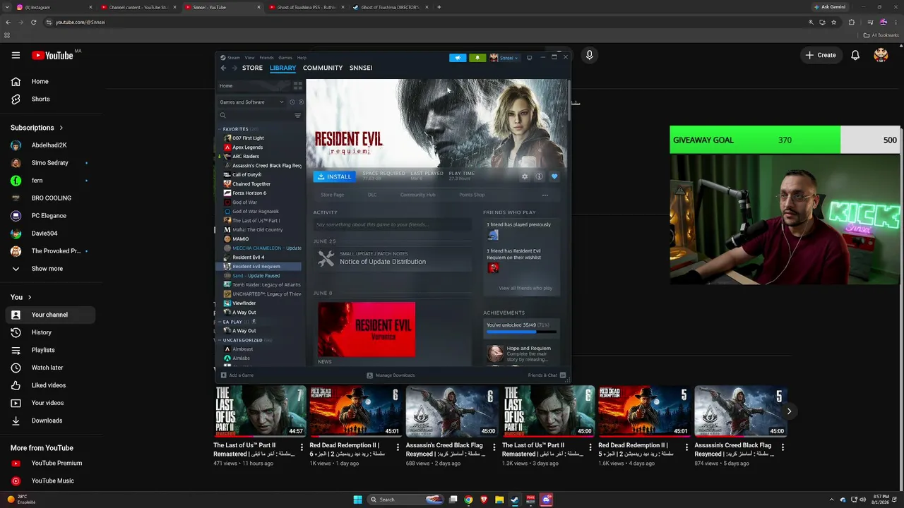Click Add a Game in Steam

(x=237, y=375)
